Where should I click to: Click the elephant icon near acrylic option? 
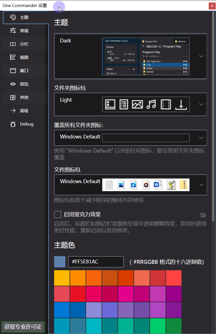tap(203, 215)
